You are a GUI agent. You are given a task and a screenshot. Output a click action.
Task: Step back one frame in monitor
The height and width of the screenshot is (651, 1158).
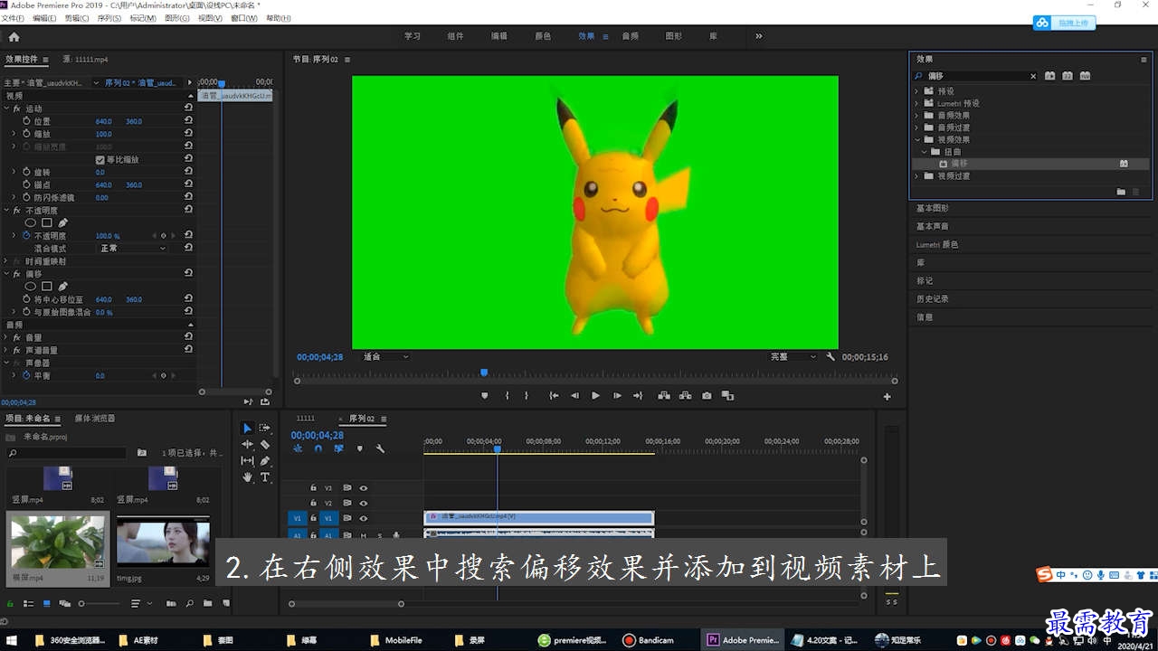click(574, 396)
